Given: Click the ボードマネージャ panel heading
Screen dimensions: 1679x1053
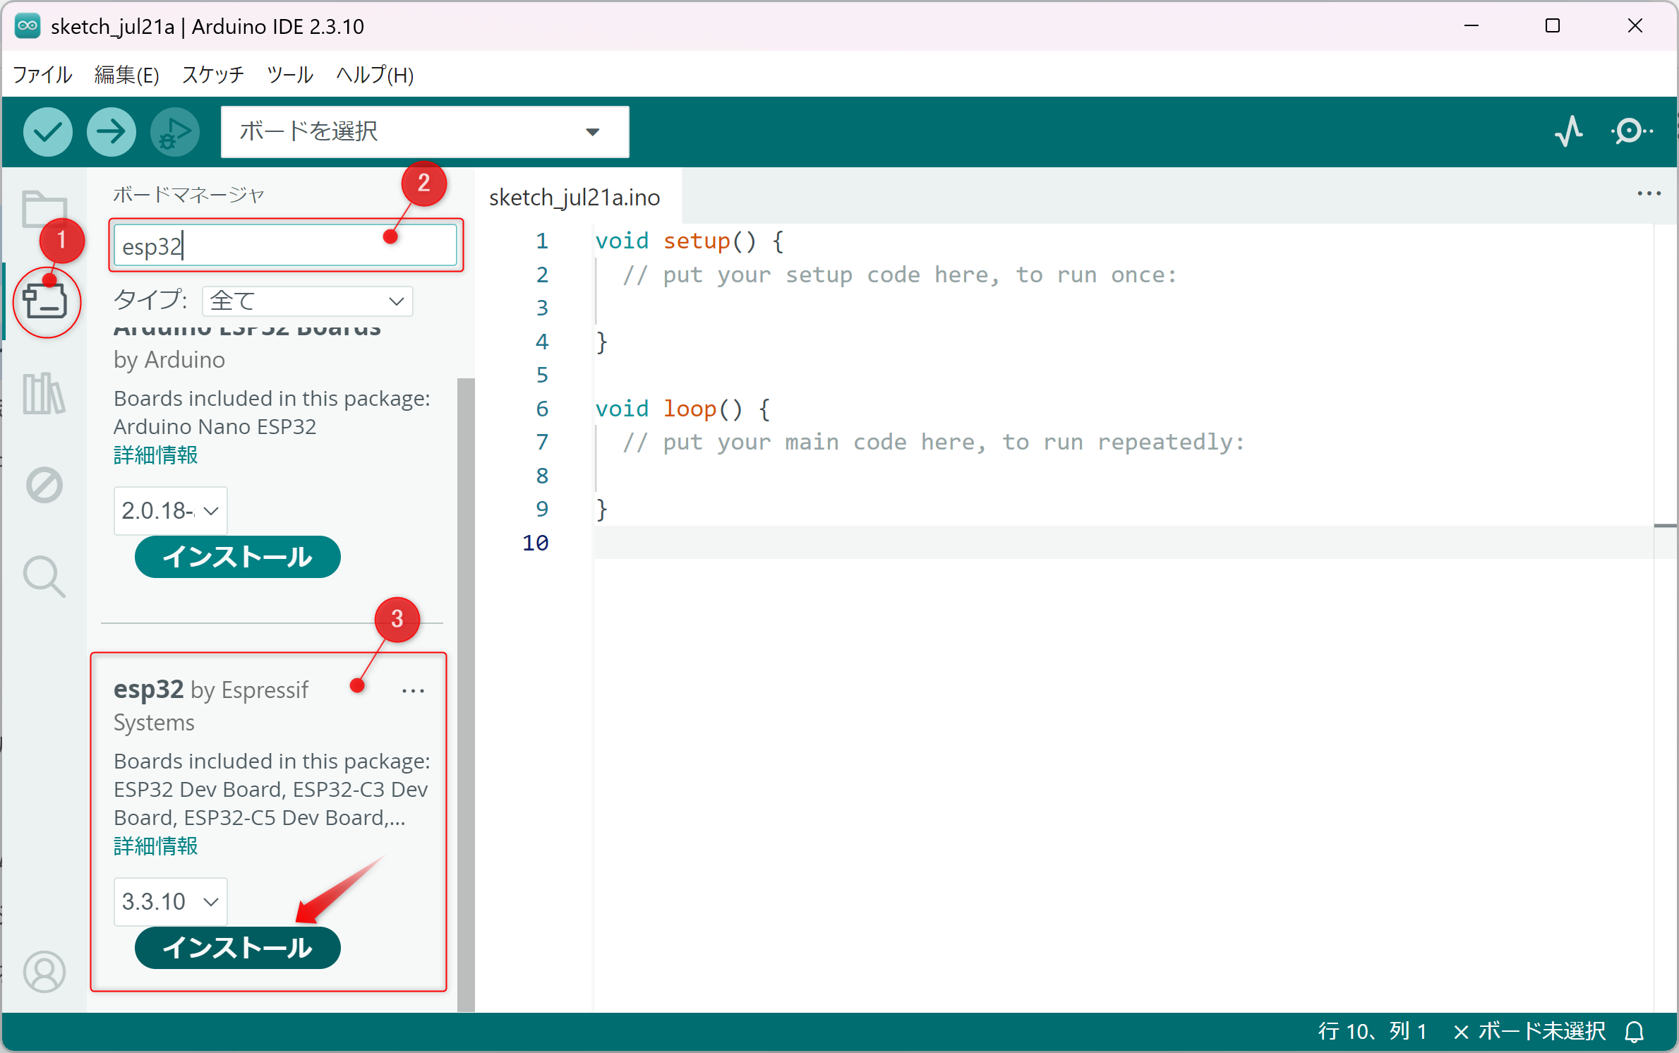Looking at the screenshot, I should 188,195.
